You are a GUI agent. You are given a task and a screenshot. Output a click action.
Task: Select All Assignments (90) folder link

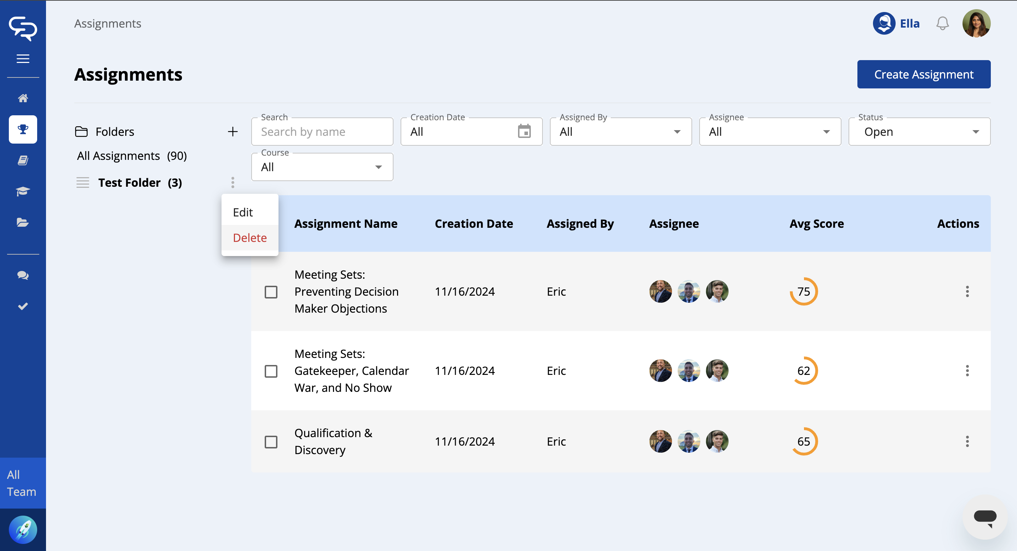point(132,156)
